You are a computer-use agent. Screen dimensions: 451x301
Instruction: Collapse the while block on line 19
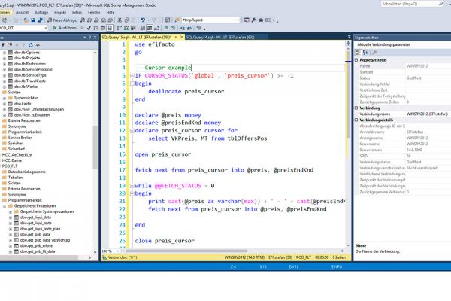point(132,186)
